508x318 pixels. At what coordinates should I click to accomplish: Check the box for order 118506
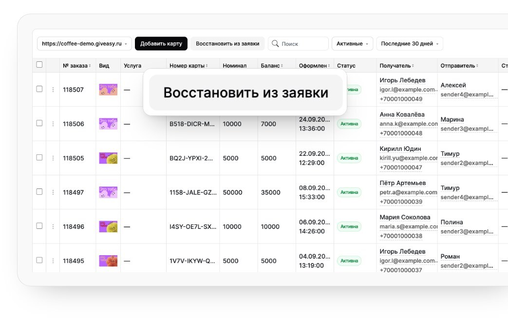point(39,123)
